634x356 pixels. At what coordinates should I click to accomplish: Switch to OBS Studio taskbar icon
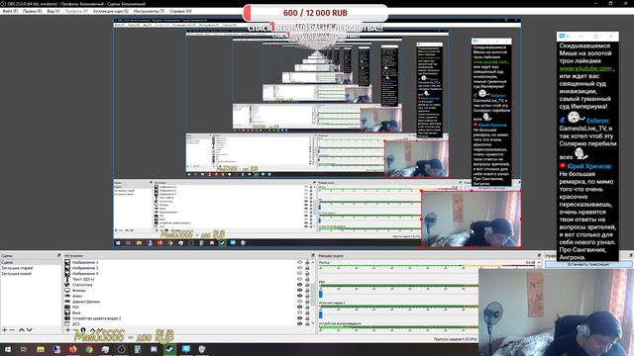[x=121, y=349]
